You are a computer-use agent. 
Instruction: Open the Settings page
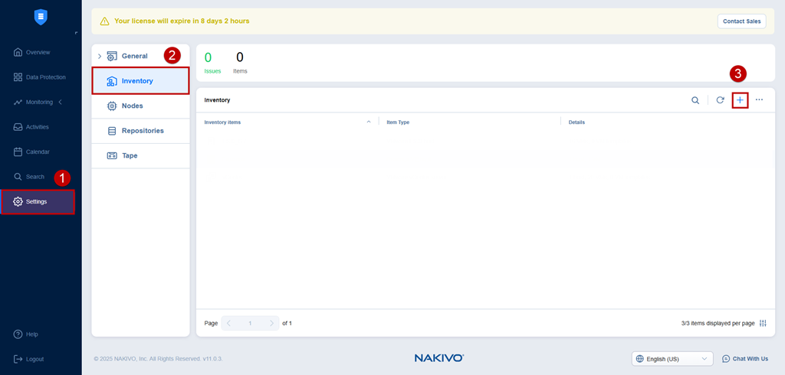coord(38,202)
